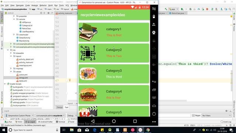
Task: Expand the presenter folder
Action: click(x=14, y=16)
